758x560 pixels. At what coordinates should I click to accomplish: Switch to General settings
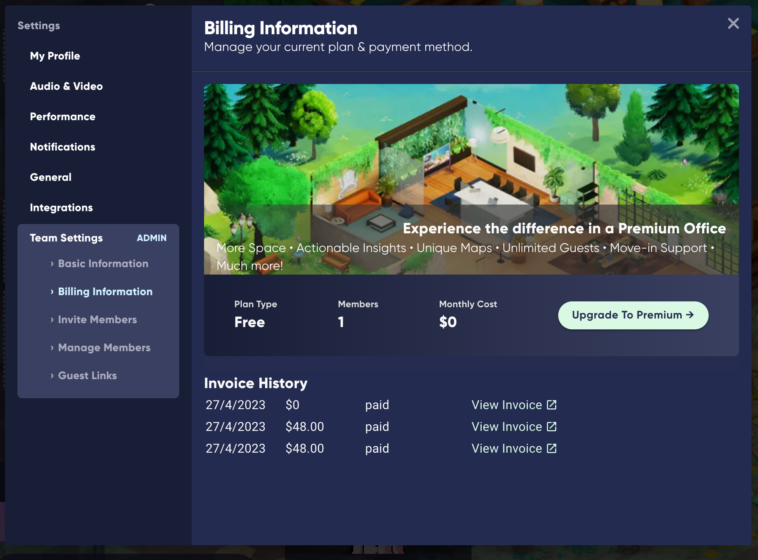[x=51, y=177]
